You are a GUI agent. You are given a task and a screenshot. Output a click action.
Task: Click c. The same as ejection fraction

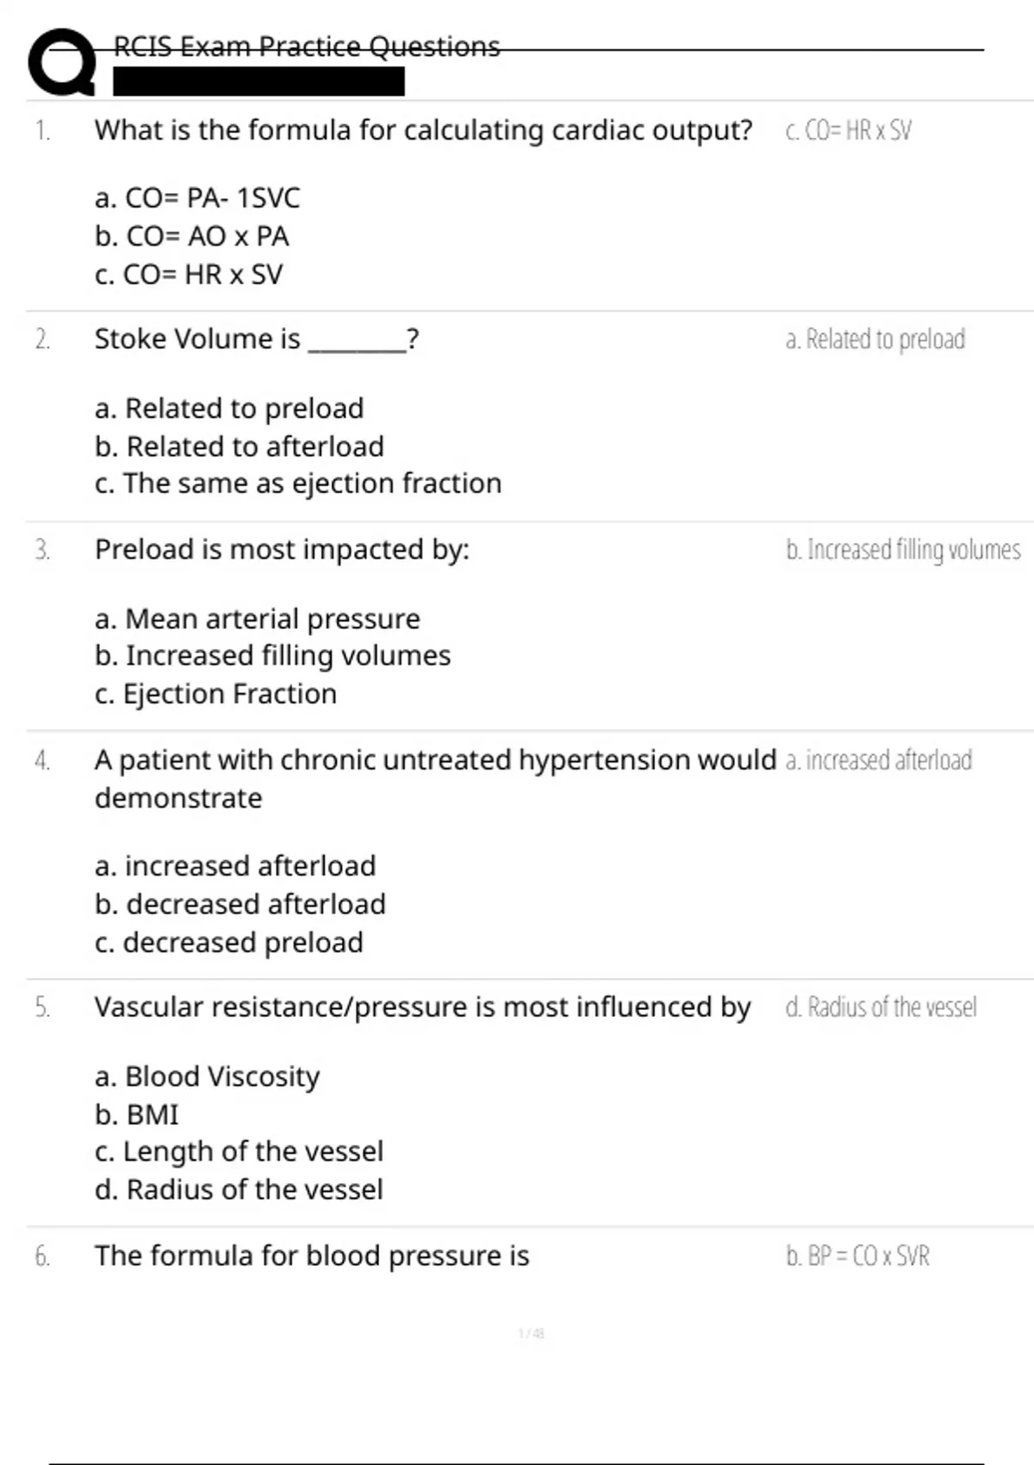[298, 483]
